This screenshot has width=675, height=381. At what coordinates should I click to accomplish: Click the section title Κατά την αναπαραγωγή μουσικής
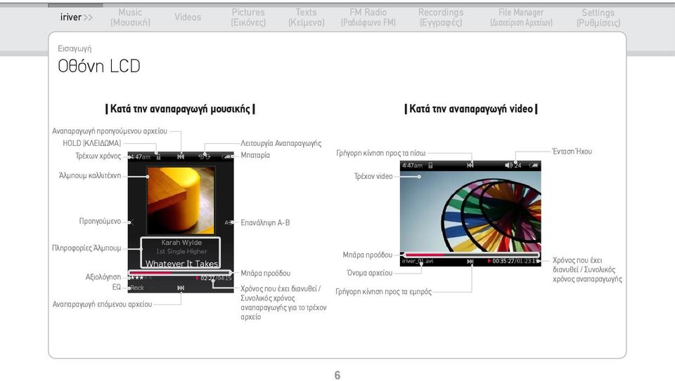click(181, 109)
